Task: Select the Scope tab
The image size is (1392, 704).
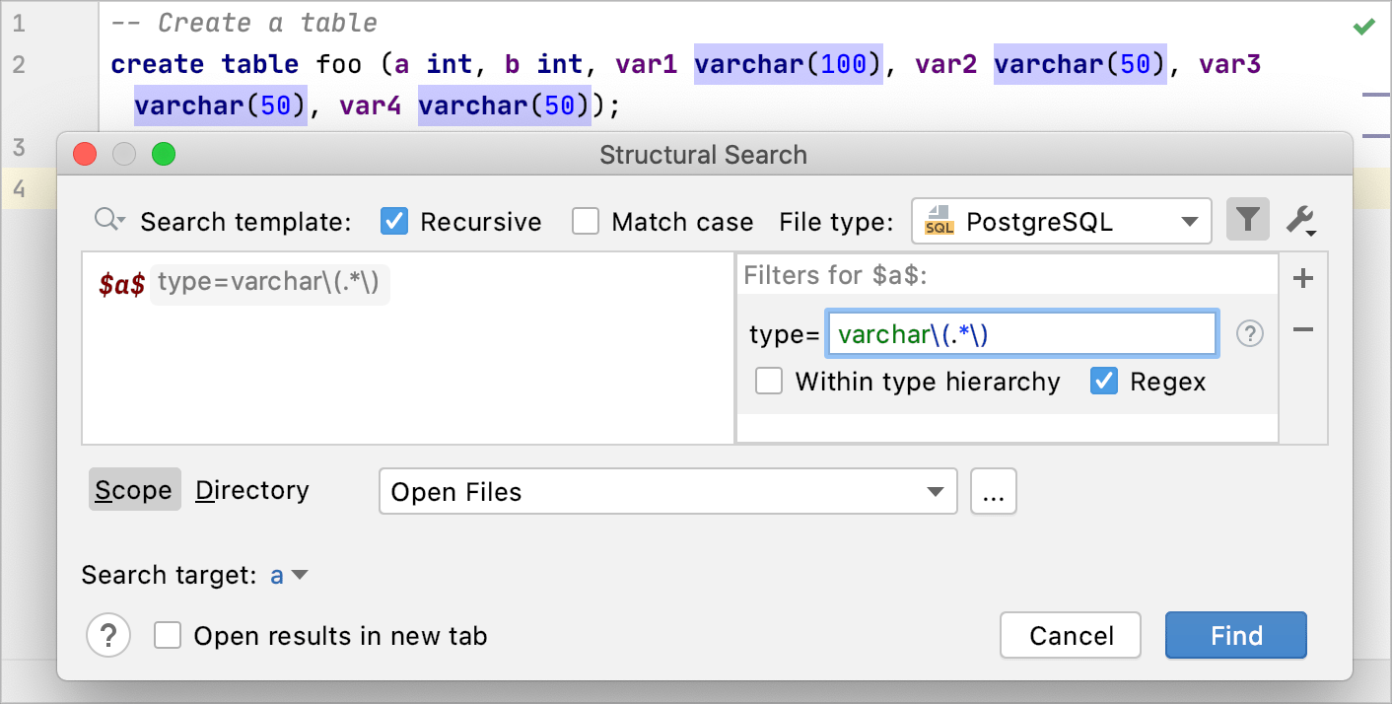Action: (134, 490)
